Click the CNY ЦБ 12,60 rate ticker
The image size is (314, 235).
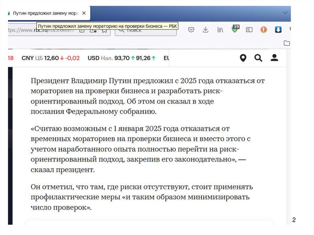click(x=51, y=58)
